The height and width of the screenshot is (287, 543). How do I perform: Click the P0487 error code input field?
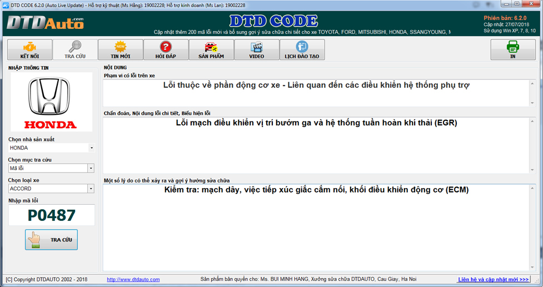(x=51, y=215)
